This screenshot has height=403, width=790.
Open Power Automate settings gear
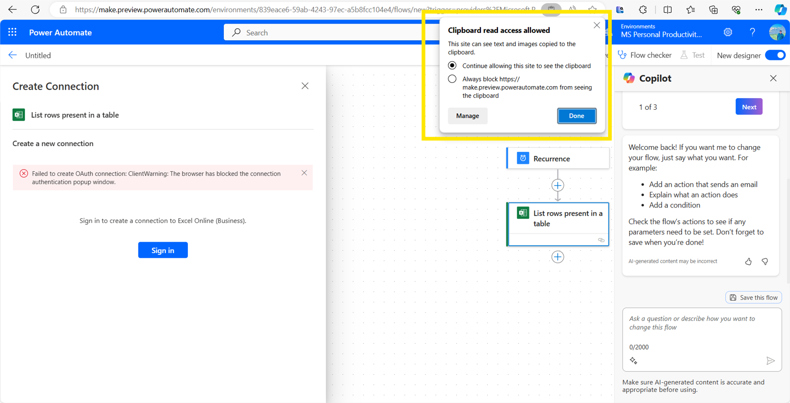[728, 32]
